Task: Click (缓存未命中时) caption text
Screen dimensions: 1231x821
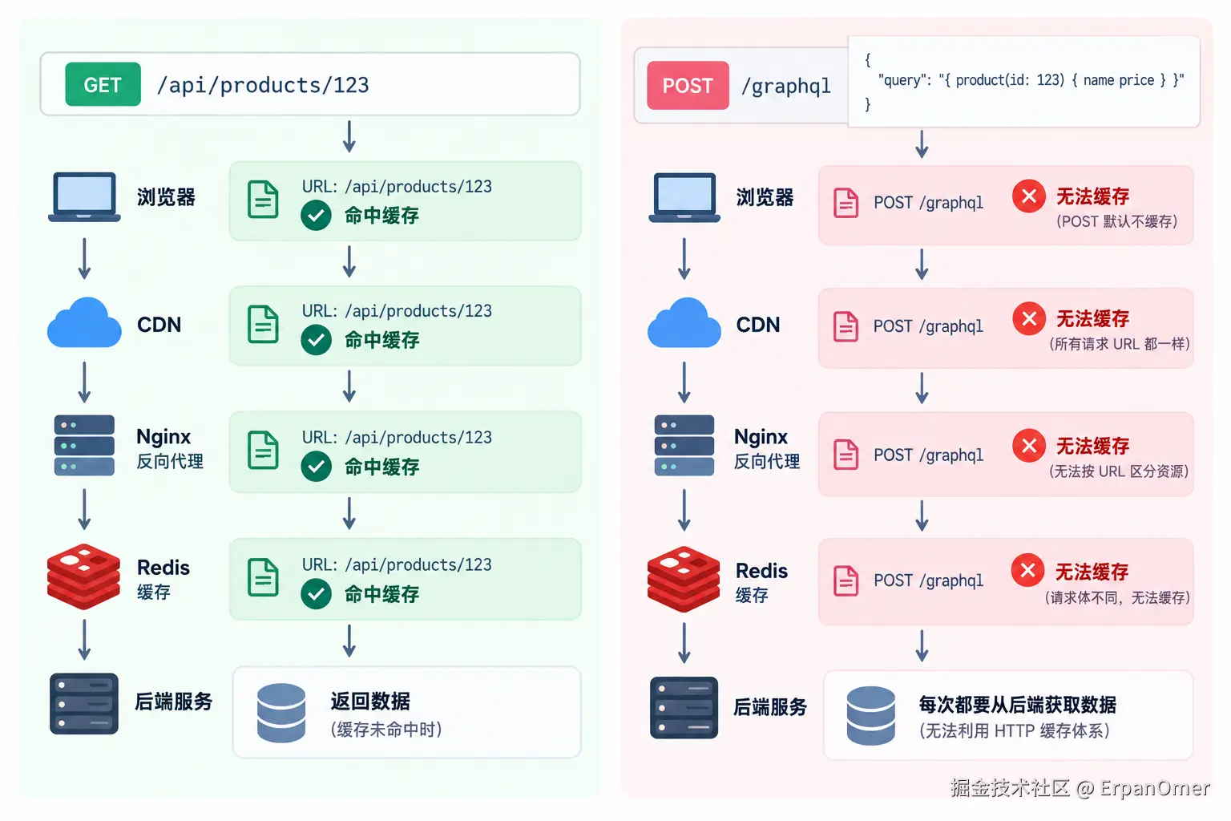Action: point(385,730)
